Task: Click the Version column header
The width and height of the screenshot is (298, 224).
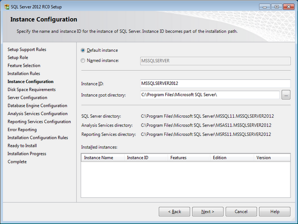Action: coord(272,158)
